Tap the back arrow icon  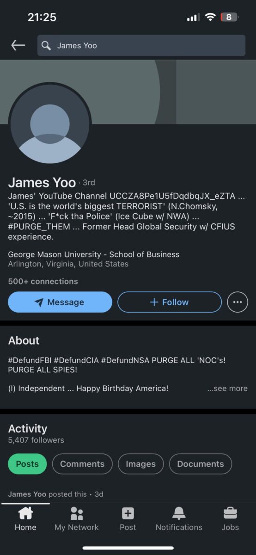[18, 45]
